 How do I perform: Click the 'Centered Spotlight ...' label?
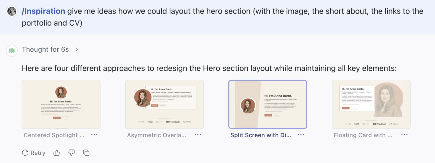point(54,135)
